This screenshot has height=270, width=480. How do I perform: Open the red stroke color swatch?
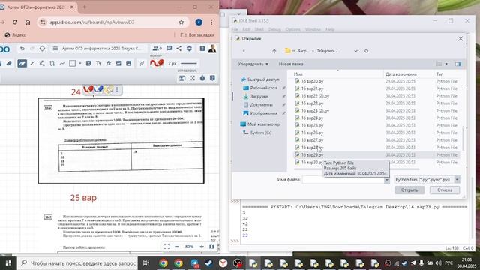[x=157, y=63]
